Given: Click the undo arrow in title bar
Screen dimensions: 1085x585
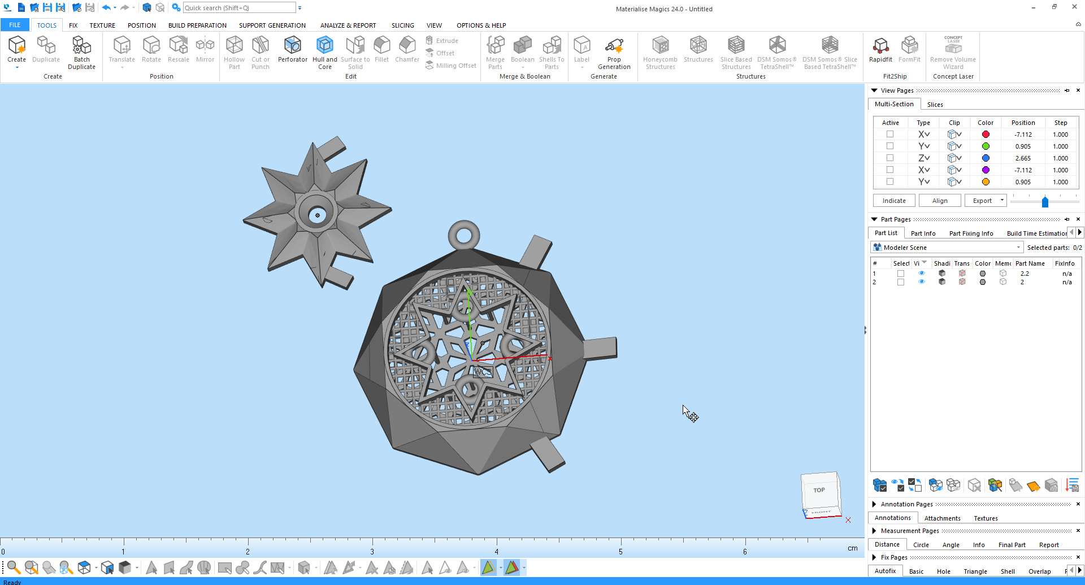Looking at the screenshot, I should point(106,7).
